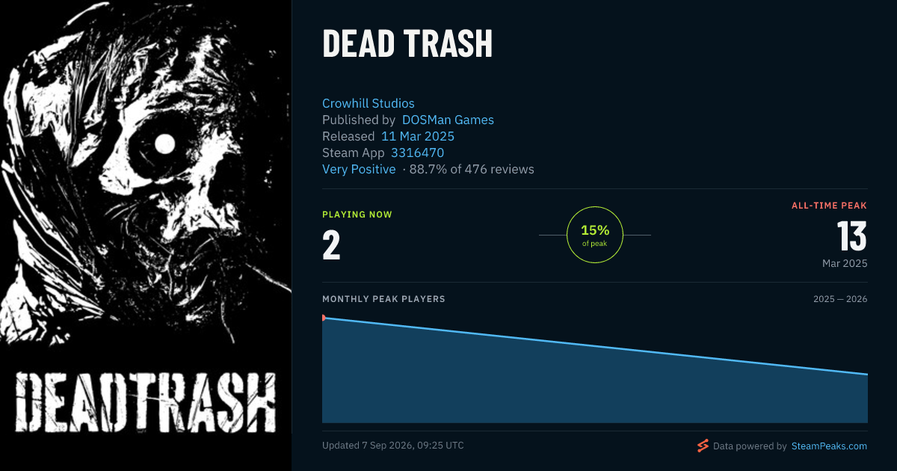Click the Very Positive review rating
The width and height of the screenshot is (897, 471).
tap(359, 169)
